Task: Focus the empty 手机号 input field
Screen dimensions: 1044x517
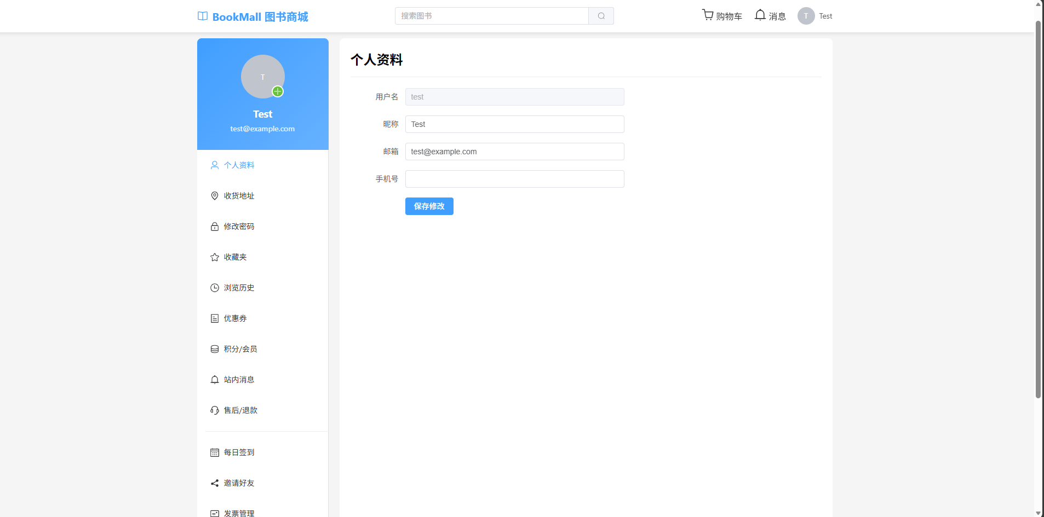Action: [515, 179]
